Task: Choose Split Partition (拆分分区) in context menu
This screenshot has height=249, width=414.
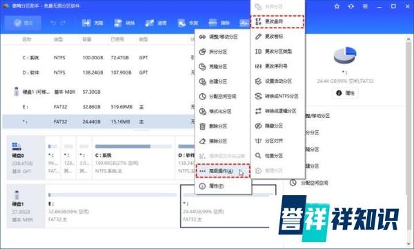Action: tap(223, 52)
